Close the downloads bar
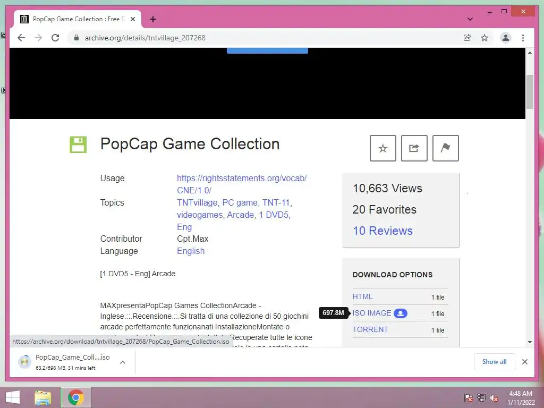This screenshot has height=408, width=544. coord(524,362)
